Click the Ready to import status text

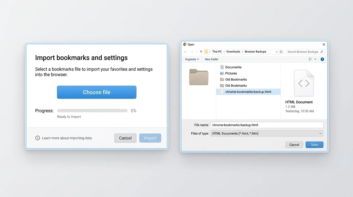pyautogui.click(x=69, y=117)
